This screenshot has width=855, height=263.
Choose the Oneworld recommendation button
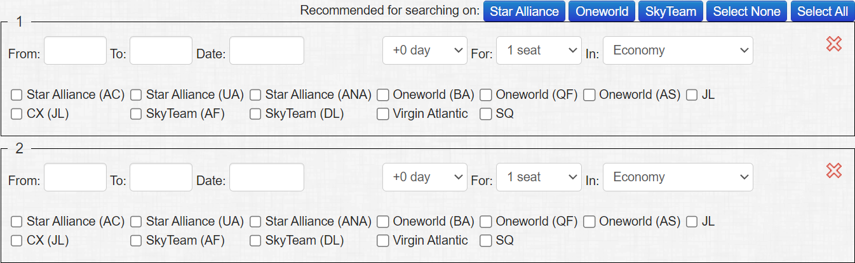[x=602, y=11]
